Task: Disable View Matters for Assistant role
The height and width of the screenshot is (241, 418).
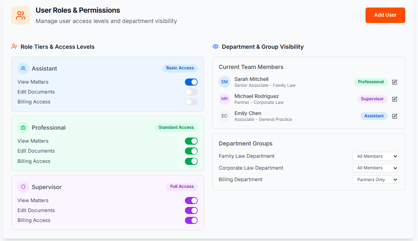Action: coord(191,82)
